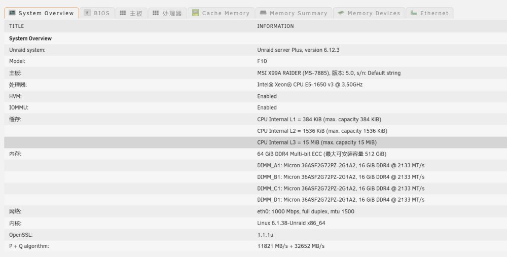Click the 'HVM:' row label
The height and width of the screenshot is (257, 507).
pyautogui.click(x=16, y=96)
